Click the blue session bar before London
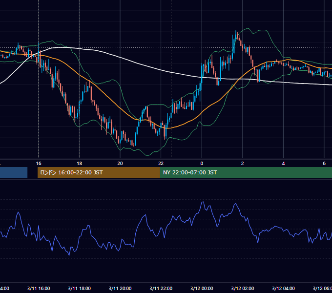 14,172
